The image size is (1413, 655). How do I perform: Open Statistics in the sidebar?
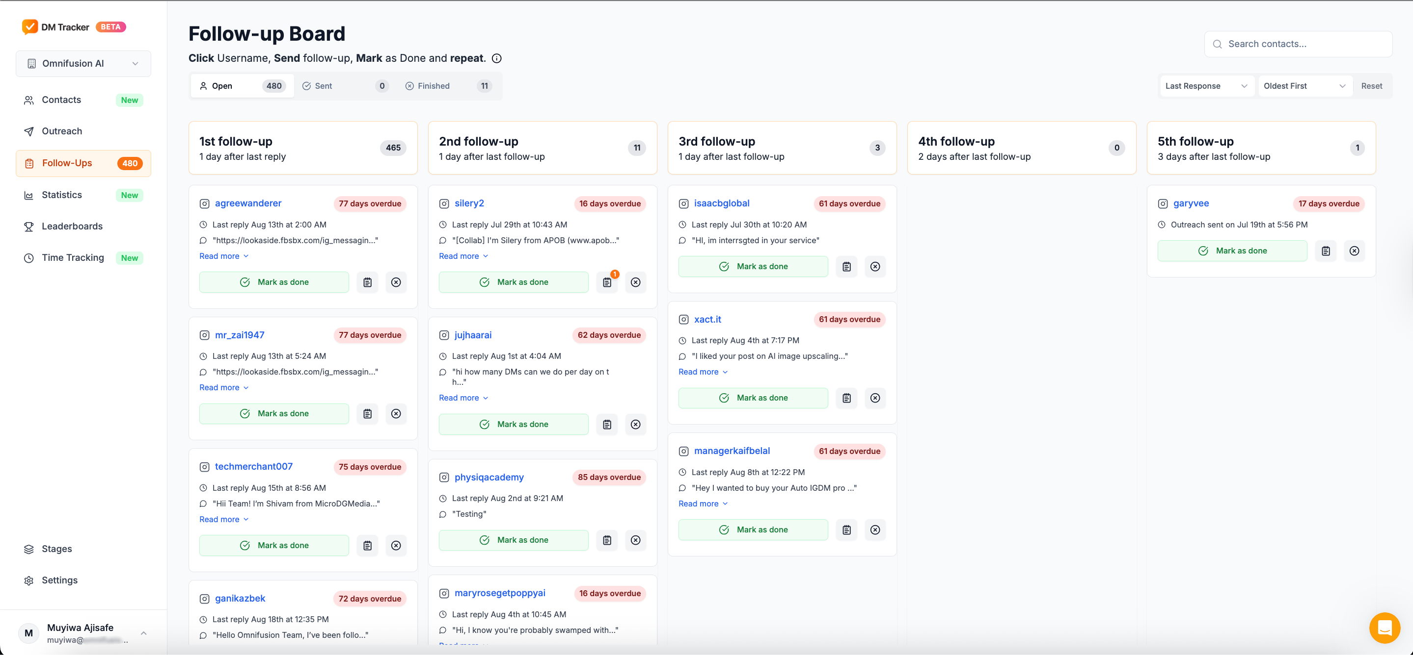coord(61,195)
